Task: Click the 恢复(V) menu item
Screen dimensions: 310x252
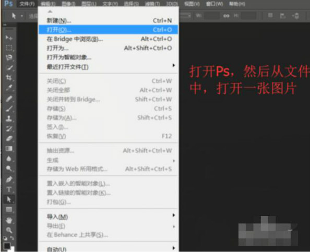Action: click(x=109, y=136)
